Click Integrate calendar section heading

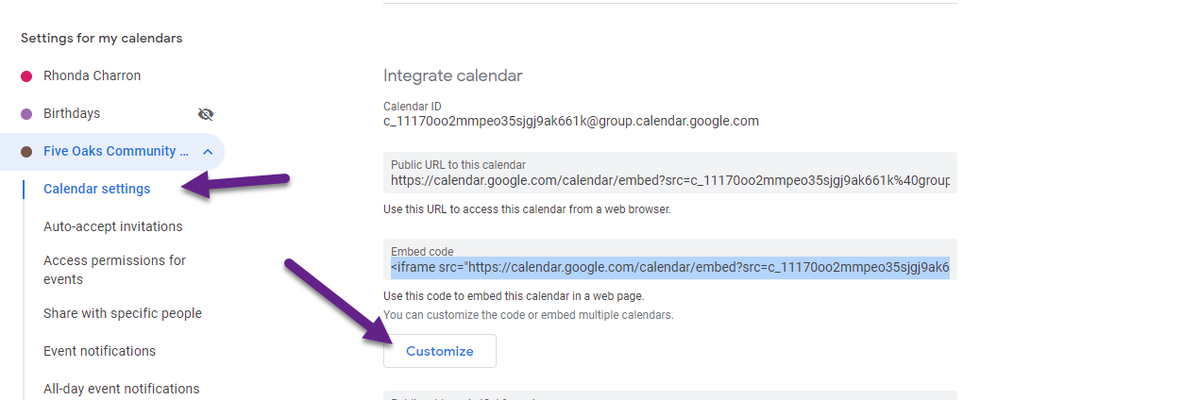point(453,75)
